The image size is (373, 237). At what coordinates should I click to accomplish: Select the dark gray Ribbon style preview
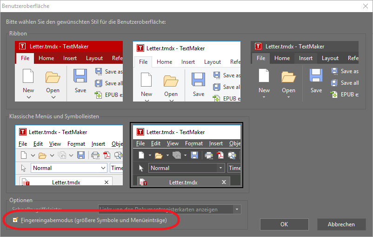(305, 71)
